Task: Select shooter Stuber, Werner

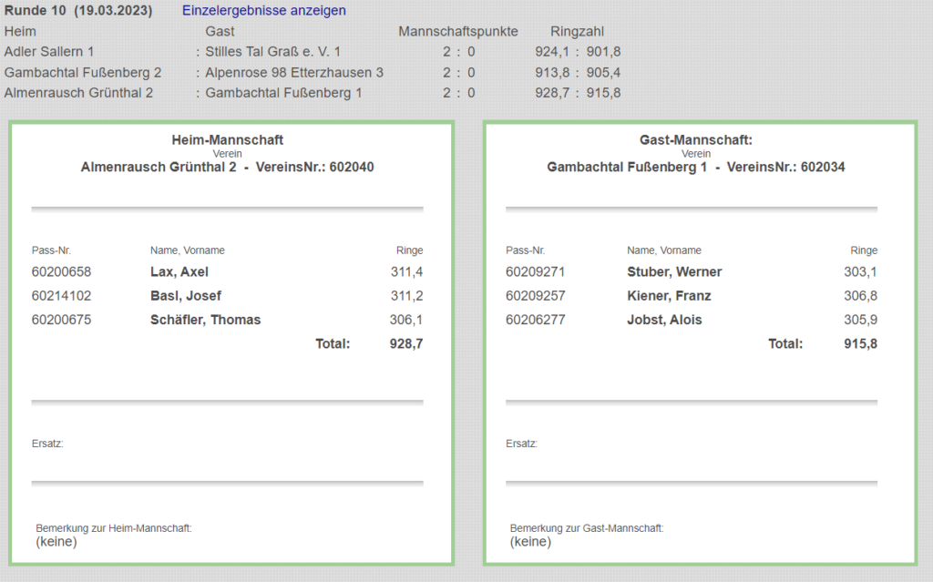Action: (674, 271)
